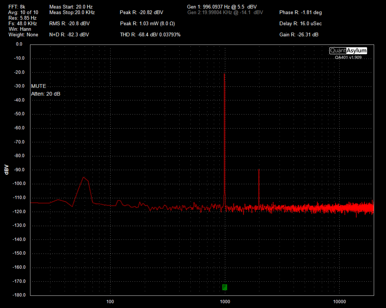Click the green F fundamental marker
The image size is (386, 308).
click(225, 287)
